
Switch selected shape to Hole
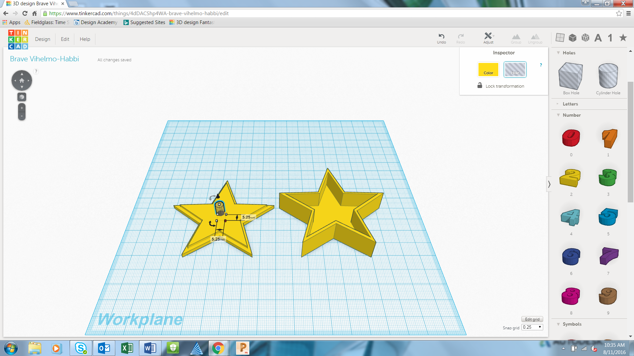pos(515,70)
